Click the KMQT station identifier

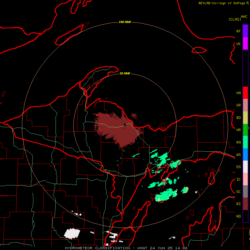(x=143, y=248)
